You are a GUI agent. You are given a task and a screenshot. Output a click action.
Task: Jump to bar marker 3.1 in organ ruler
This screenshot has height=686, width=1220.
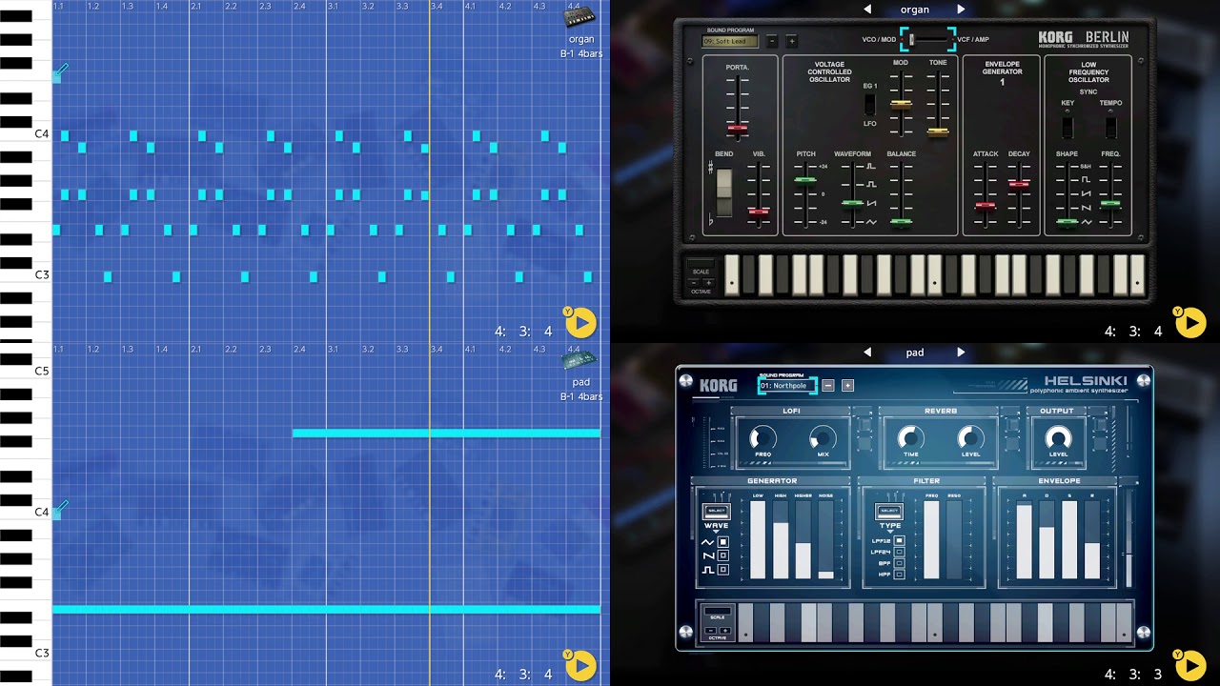[333, 6]
